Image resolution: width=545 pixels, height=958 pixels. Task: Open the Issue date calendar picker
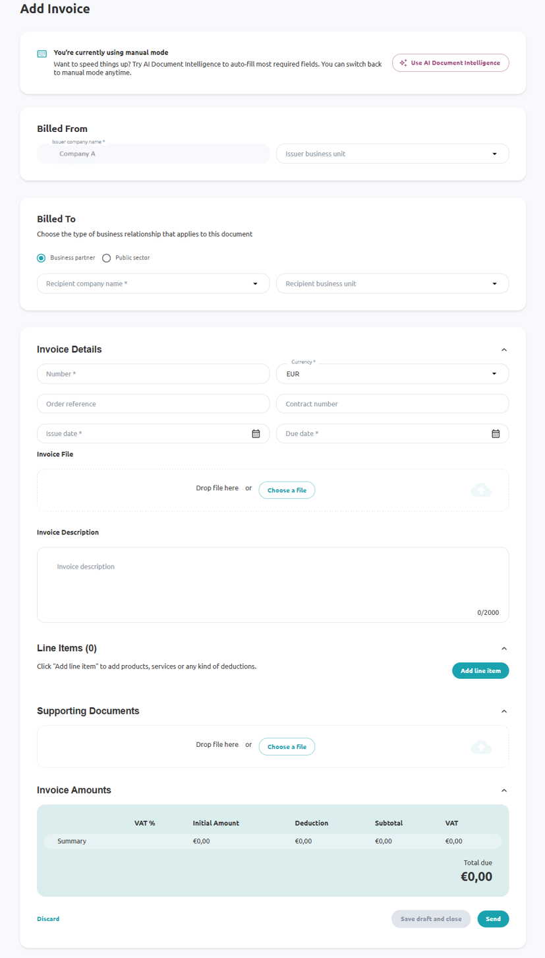(x=256, y=433)
